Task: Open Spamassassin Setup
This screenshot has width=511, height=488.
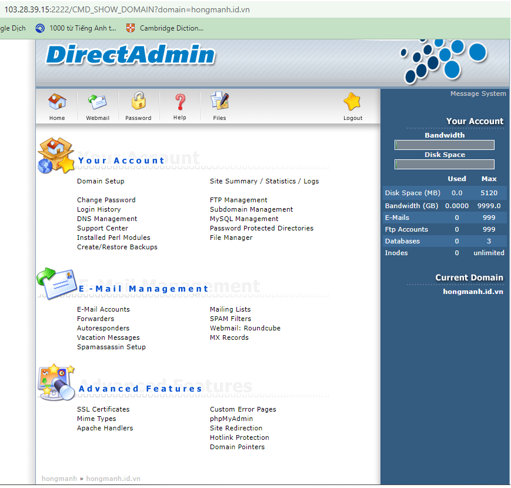Action: 111,347
